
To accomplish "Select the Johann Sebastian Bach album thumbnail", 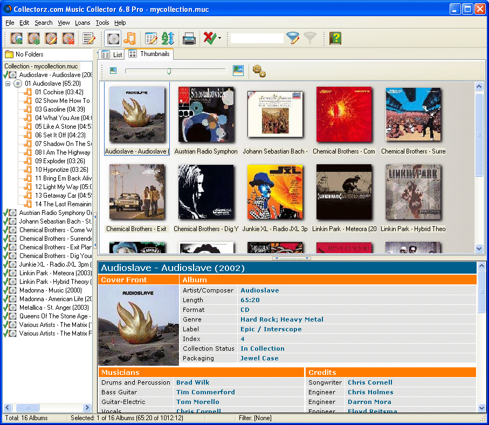I will pos(275,114).
